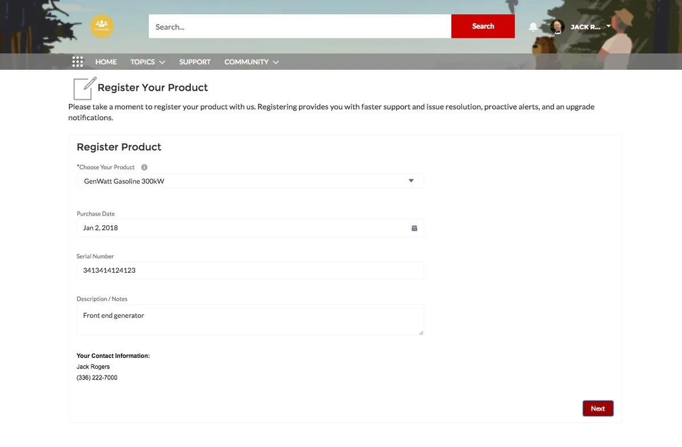Image resolution: width=682 pixels, height=447 pixels.
Task: Click into the Purchase Date field
Action: tap(250, 228)
